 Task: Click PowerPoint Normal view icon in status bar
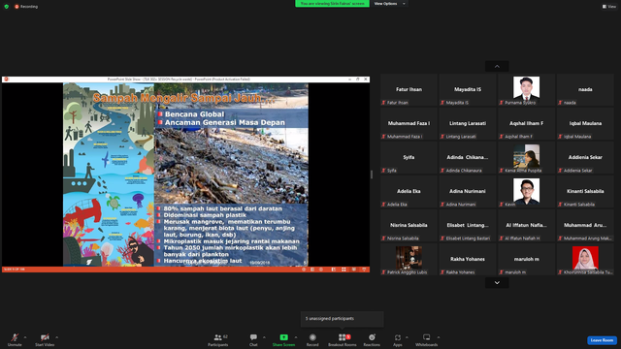334,270
